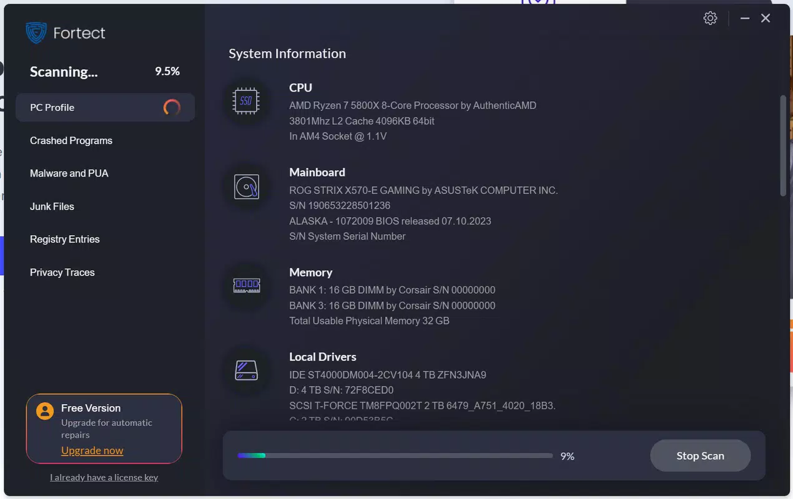The image size is (793, 499).
Task: Click the D: 4 TB serial line
Action: pyautogui.click(x=342, y=390)
